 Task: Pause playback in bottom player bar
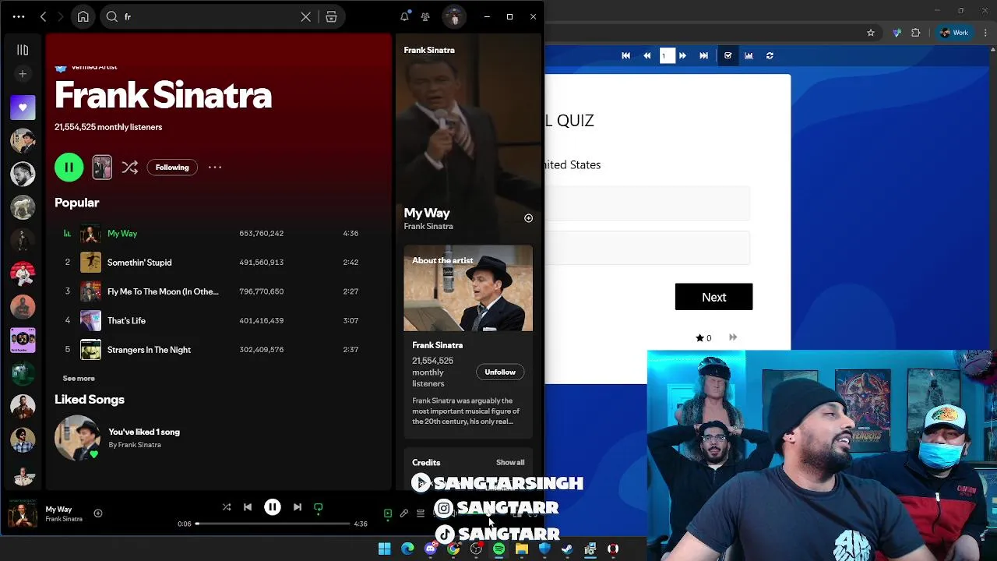(x=273, y=507)
